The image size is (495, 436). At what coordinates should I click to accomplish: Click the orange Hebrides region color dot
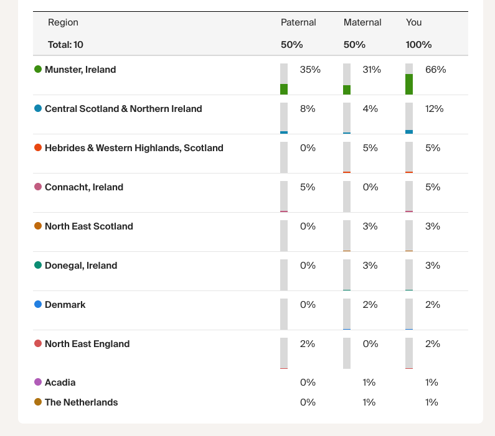pyautogui.click(x=38, y=148)
